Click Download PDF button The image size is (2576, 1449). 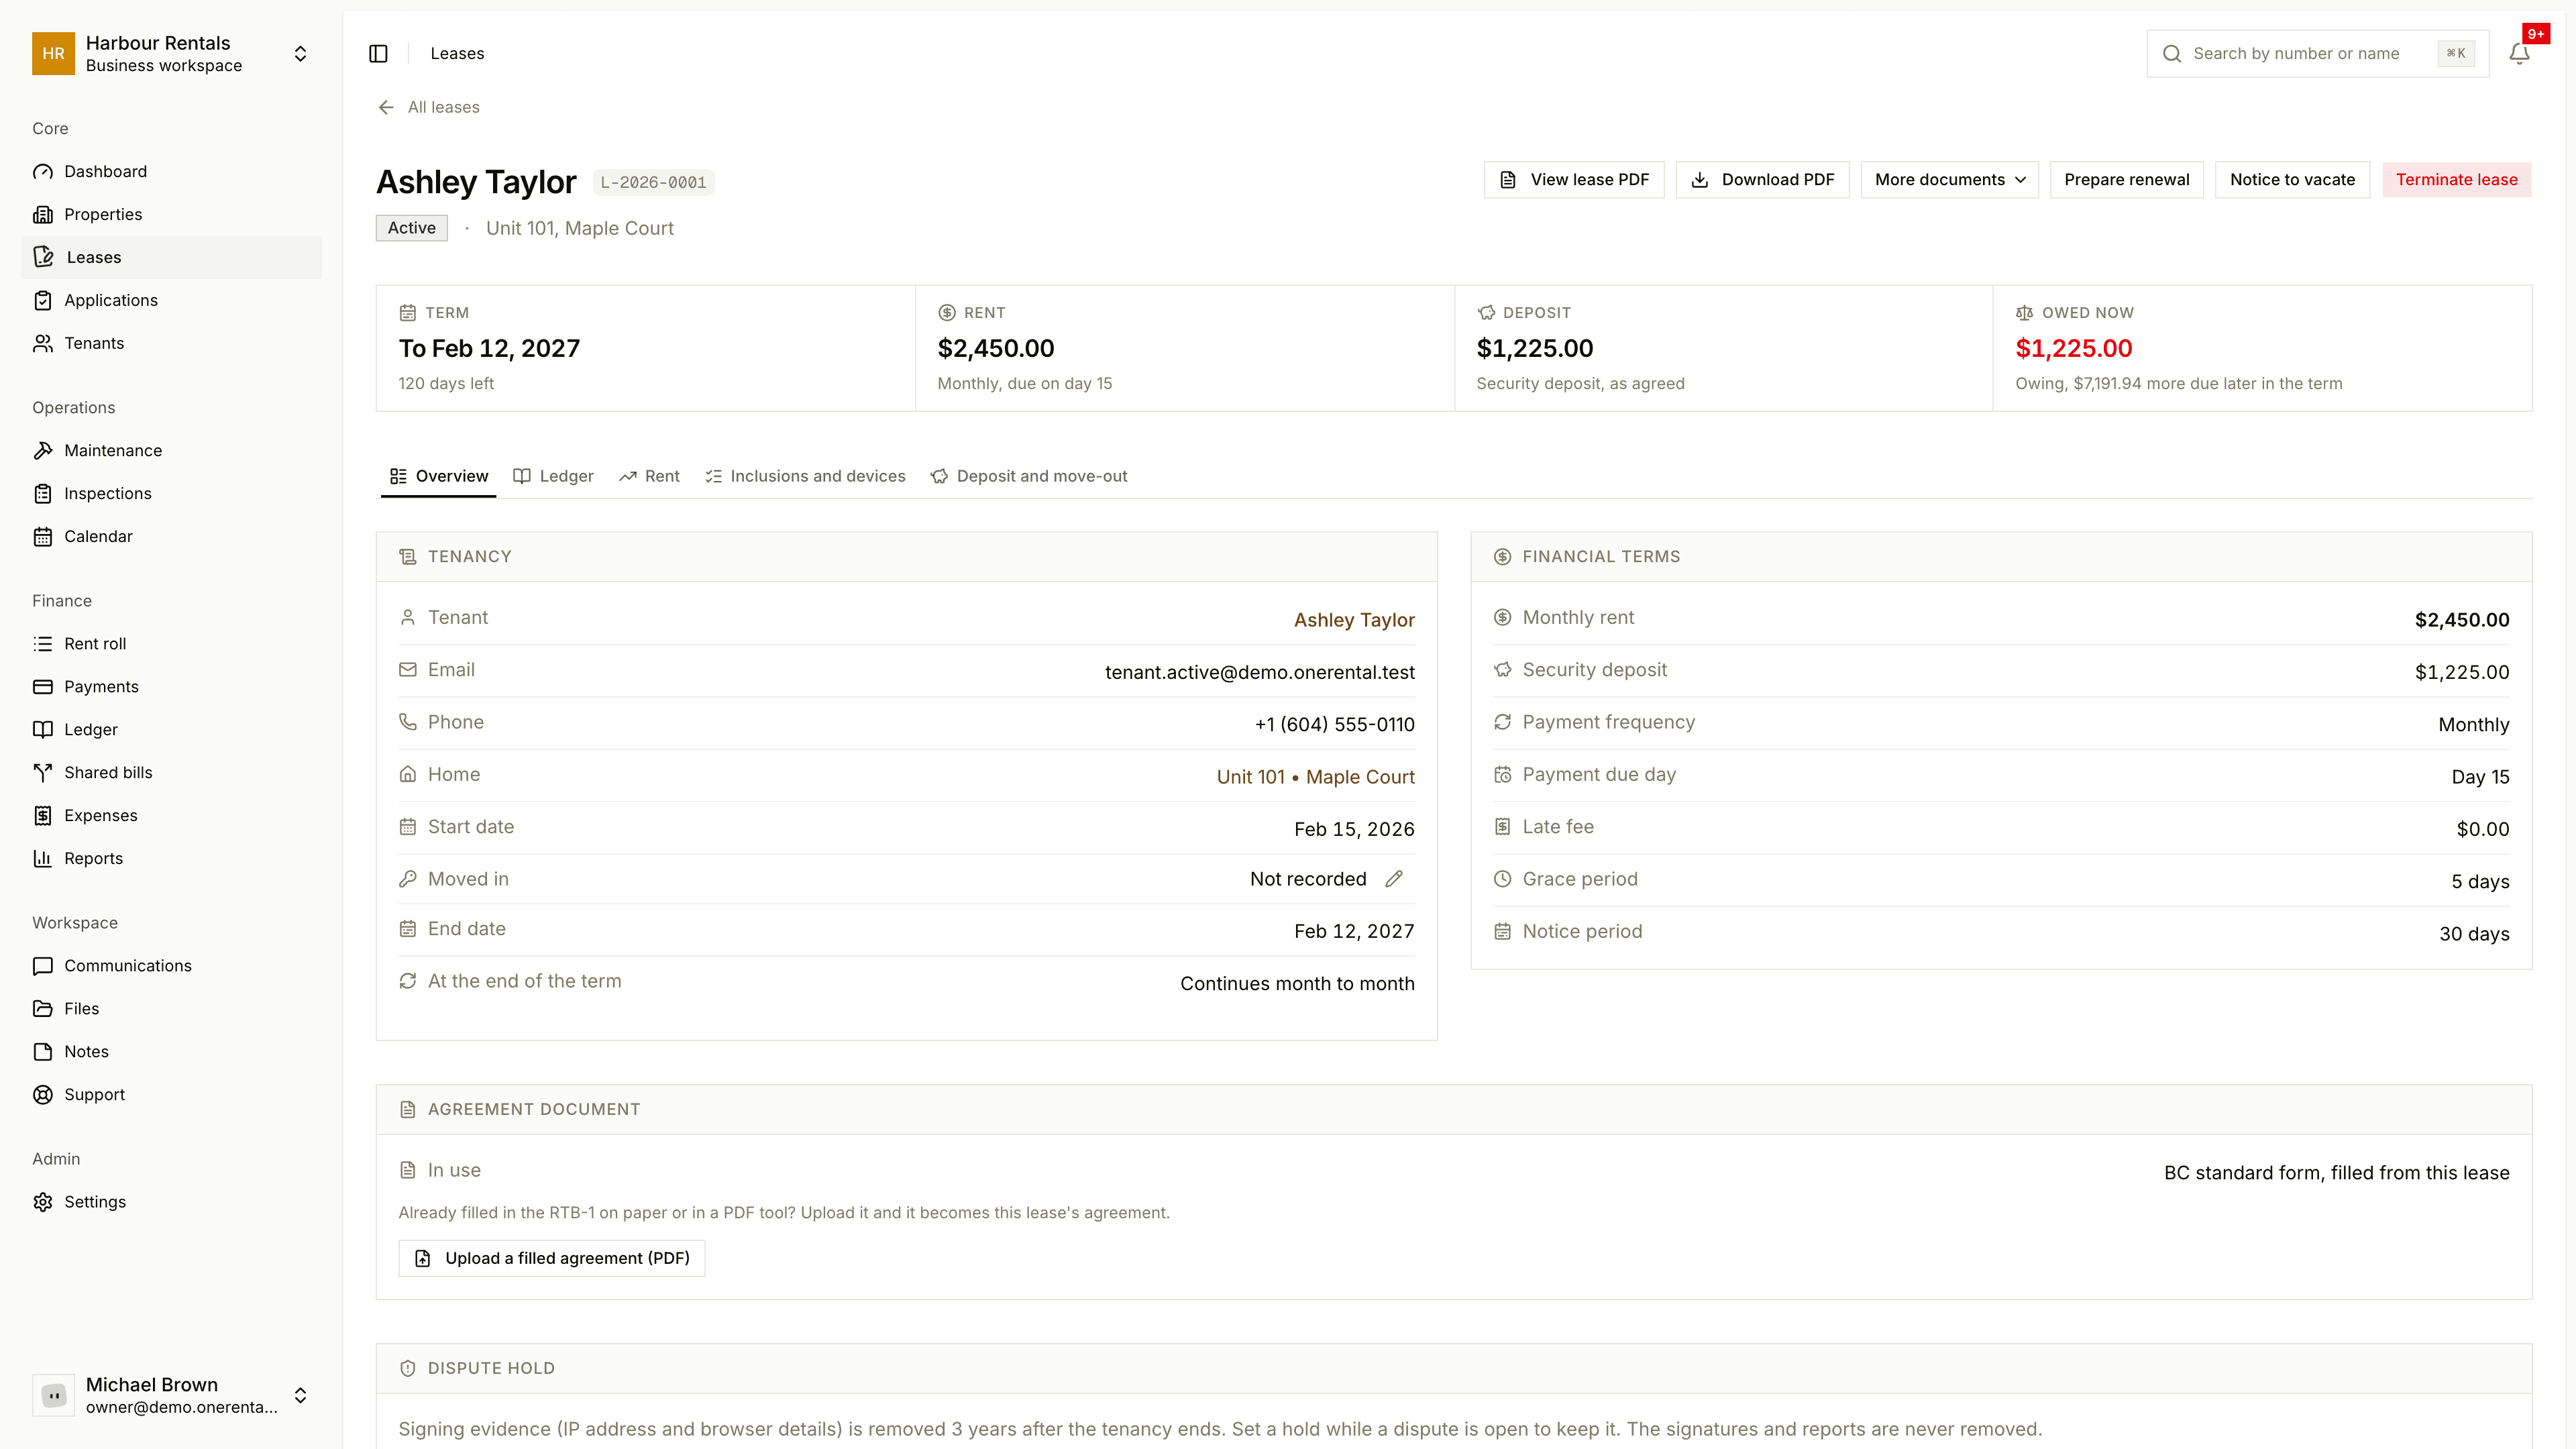(1762, 180)
